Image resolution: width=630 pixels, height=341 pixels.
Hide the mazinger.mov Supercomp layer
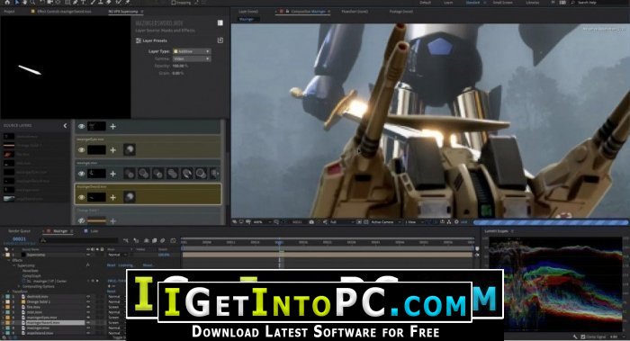pyautogui.click(x=81, y=174)
